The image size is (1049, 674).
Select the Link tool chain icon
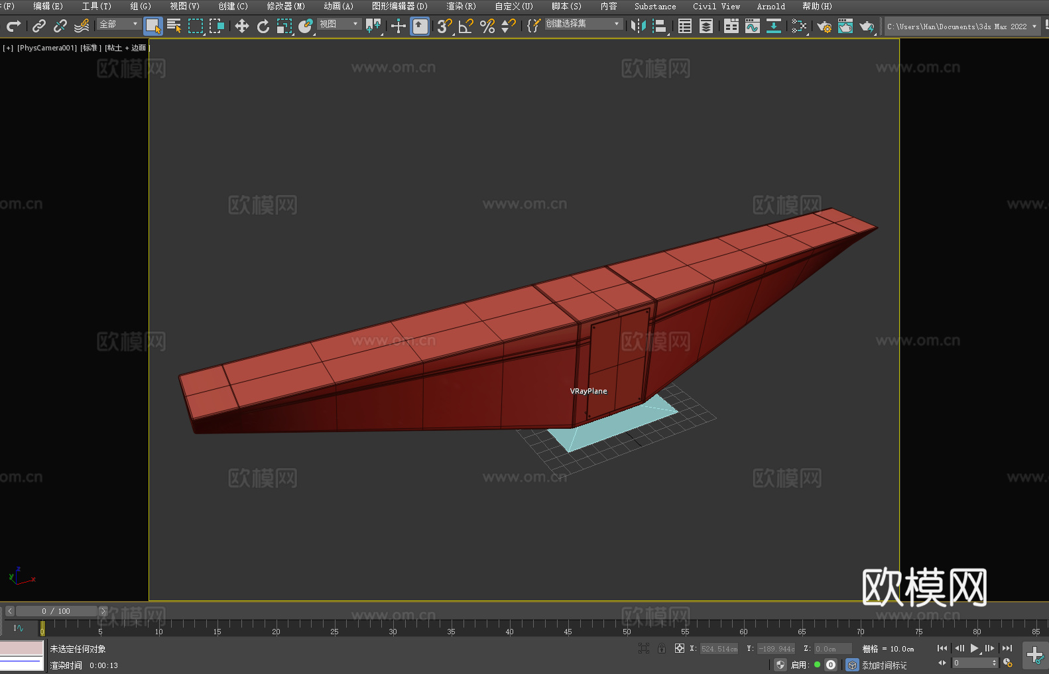[x=39, y=26]
